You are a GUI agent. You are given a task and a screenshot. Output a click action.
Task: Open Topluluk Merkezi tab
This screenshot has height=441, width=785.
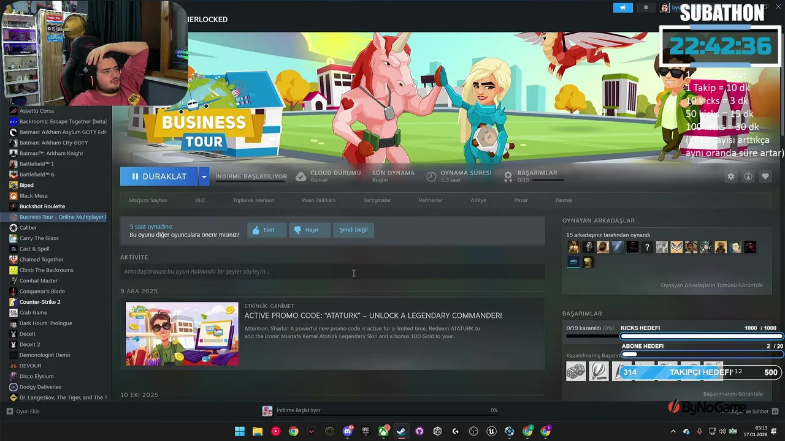click(x=253, y=200)
